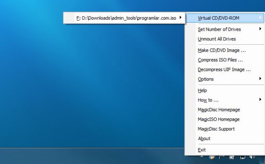The image size is (265, 164).
Task: Expand the How to… submenu
Action: tap(225, 100)
